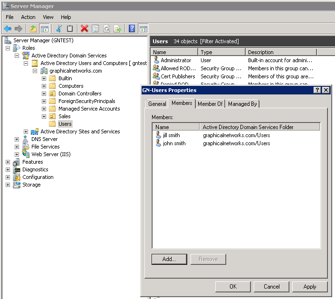This screenshot has height=299, width=335.
Task: Click the Cut scissors icon
Action: tap(59, 28)
